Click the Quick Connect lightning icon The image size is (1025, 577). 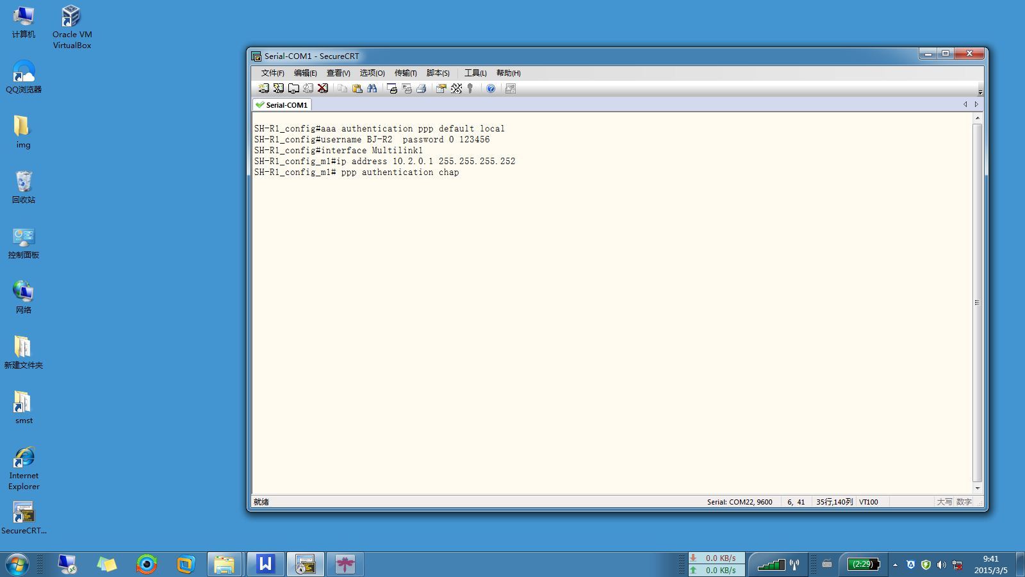279,88
